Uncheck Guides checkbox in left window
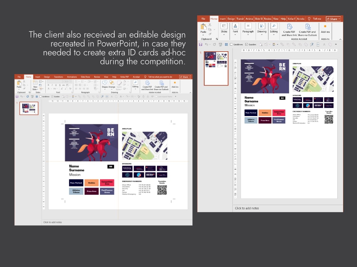Image resolution: width=357 pixels, height=267 pixels. click(52, 96)
